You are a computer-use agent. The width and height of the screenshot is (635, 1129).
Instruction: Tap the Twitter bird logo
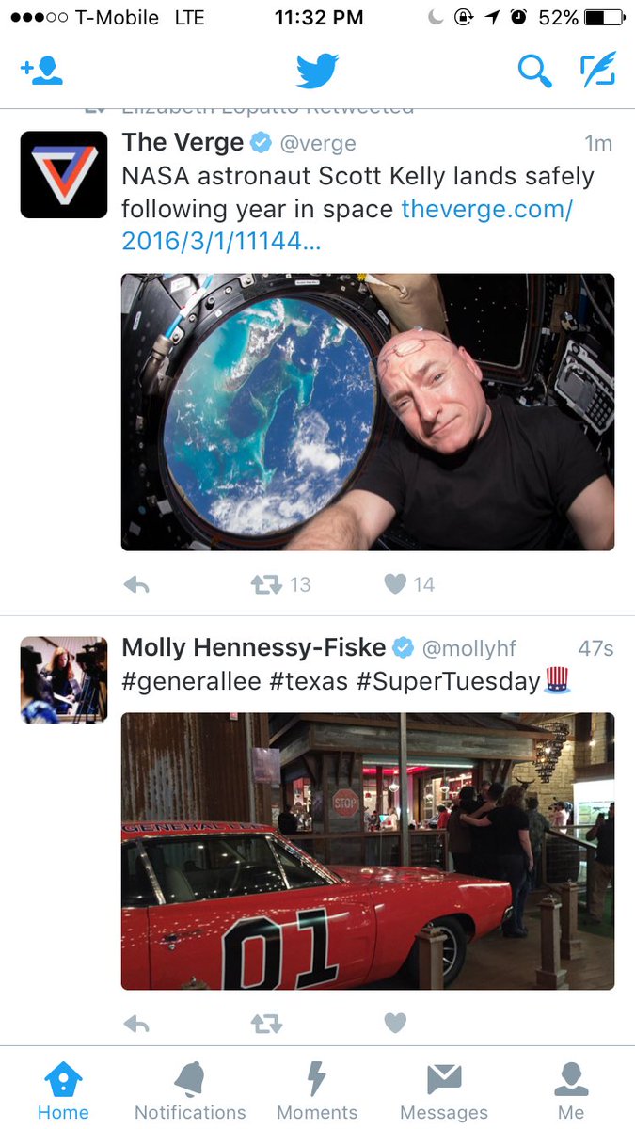point(317,71)
